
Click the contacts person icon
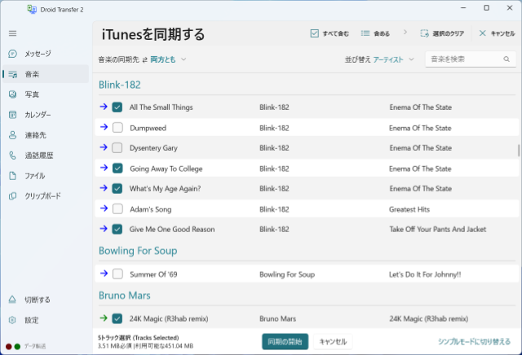coord(13,135)
